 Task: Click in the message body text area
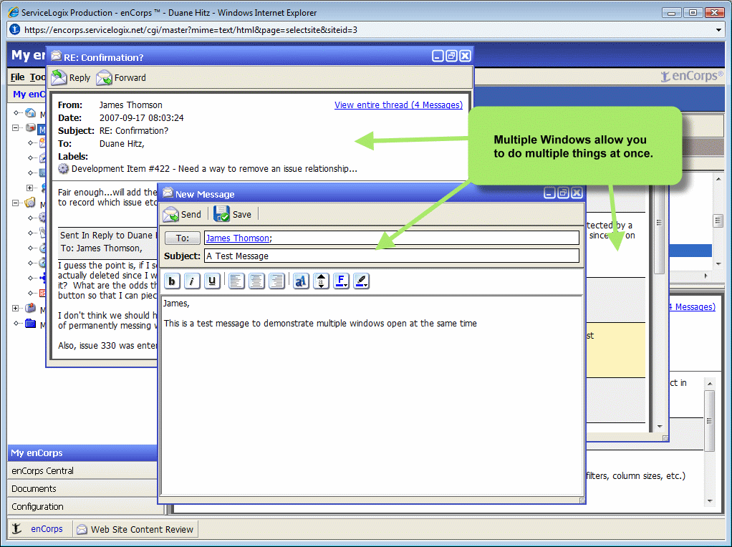pos(372,396)
